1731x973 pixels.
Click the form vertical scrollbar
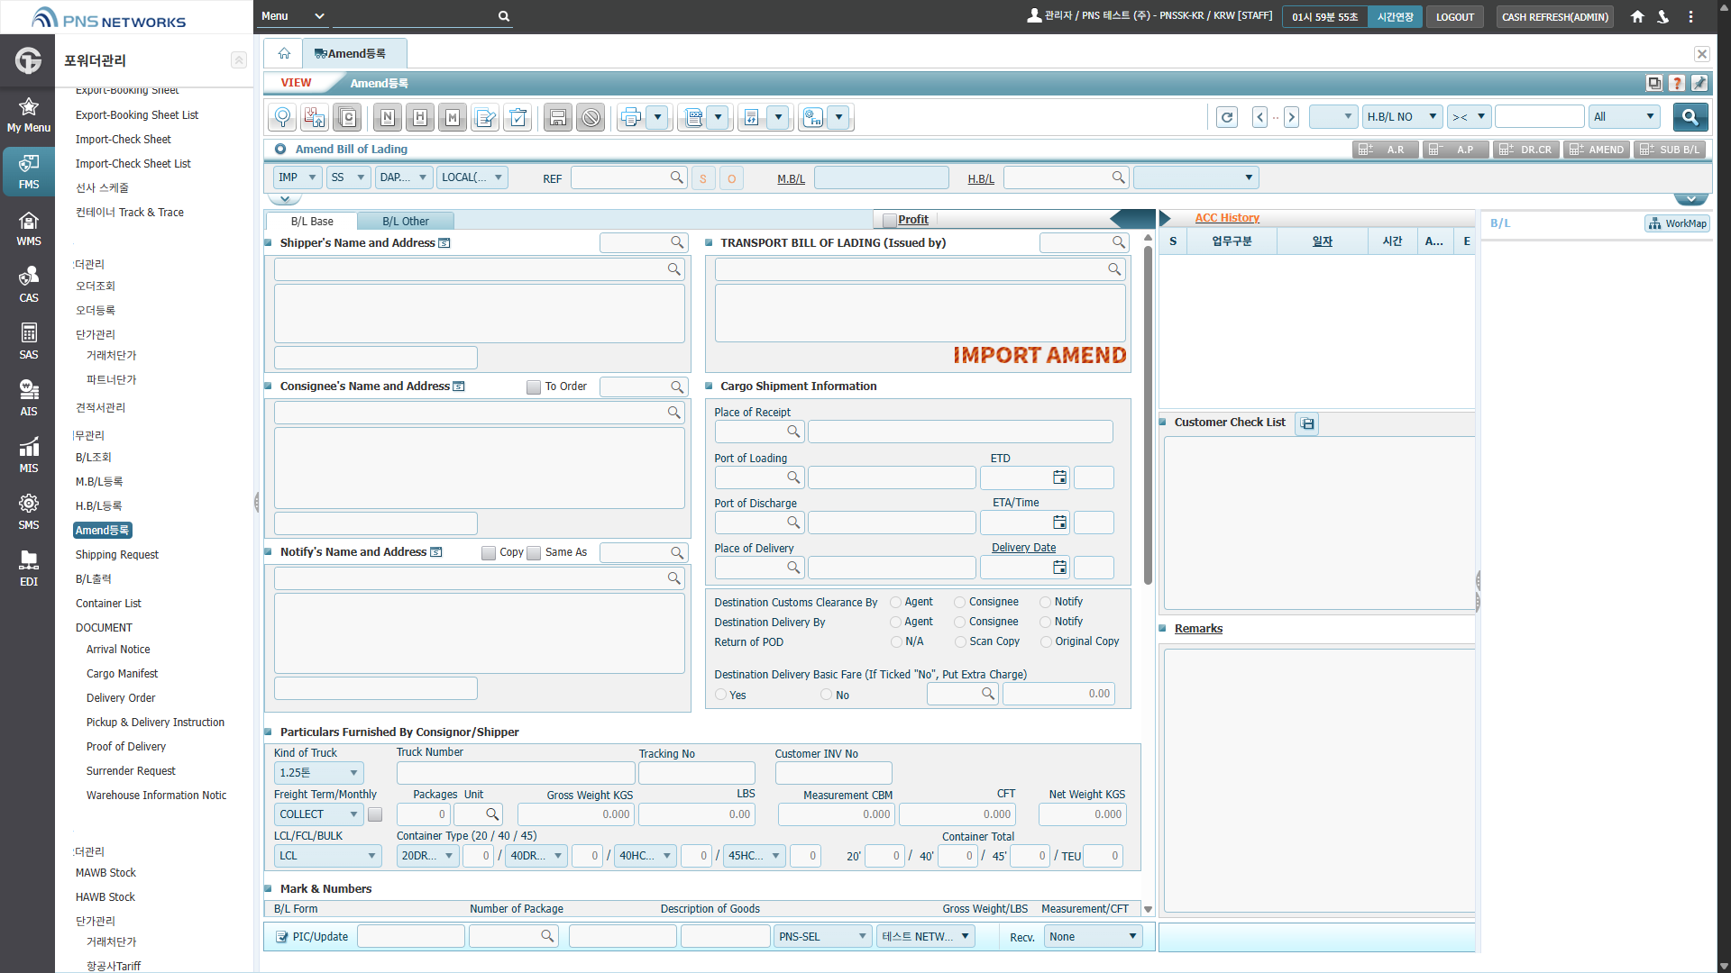1148,414
